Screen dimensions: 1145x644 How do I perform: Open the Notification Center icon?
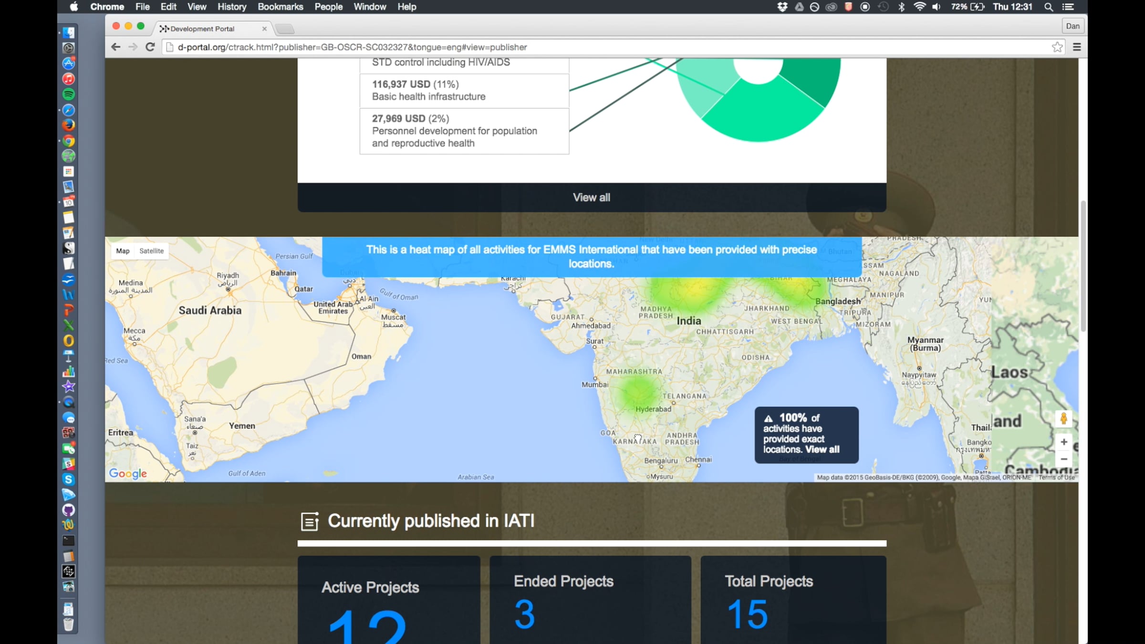1068,7
